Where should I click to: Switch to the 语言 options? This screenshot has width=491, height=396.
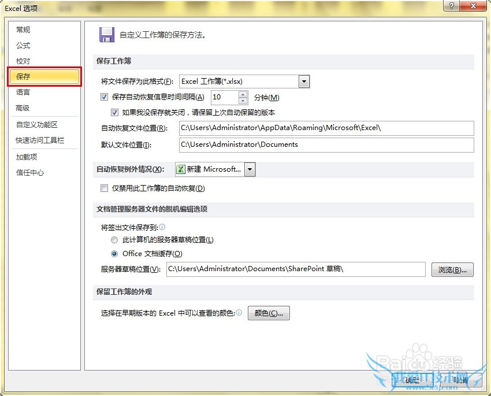pos(23,92)
